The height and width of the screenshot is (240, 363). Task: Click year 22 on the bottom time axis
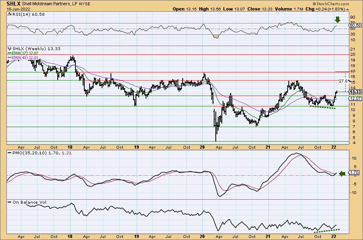[334, 236]
